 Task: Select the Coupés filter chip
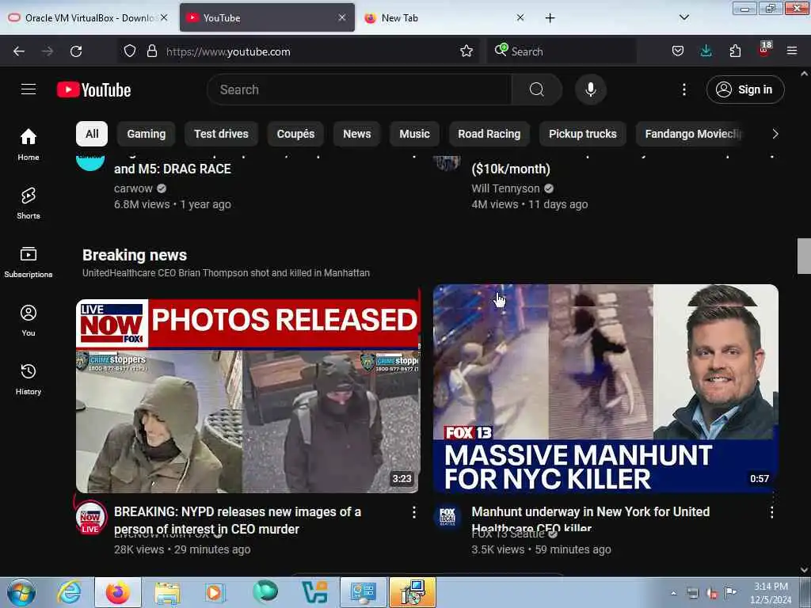295,134
